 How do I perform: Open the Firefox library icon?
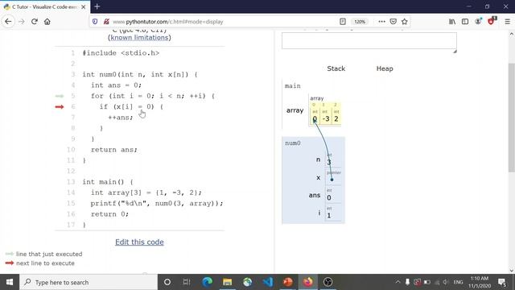452,22
